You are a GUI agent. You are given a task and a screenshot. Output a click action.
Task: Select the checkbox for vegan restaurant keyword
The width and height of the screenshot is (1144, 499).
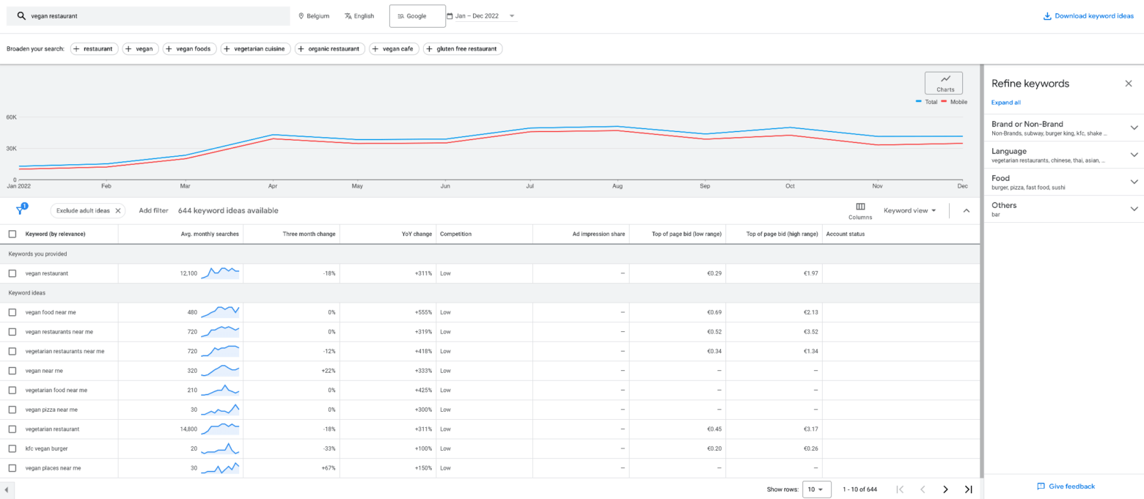click(11, 273)
